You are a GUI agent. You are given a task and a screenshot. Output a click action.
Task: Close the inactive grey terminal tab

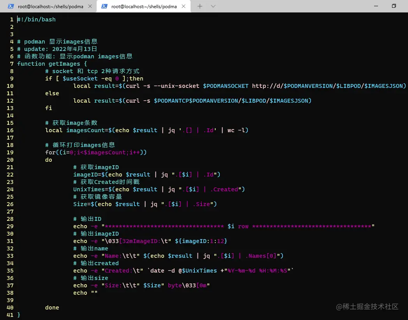coord(90,6)
